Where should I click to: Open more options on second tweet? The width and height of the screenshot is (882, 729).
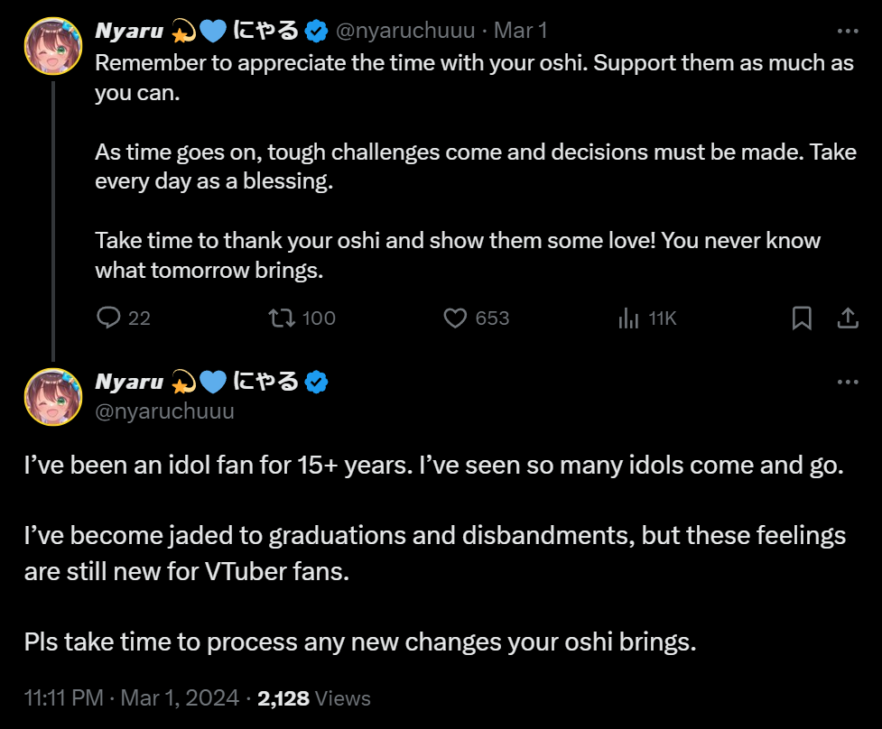point(847,382)
